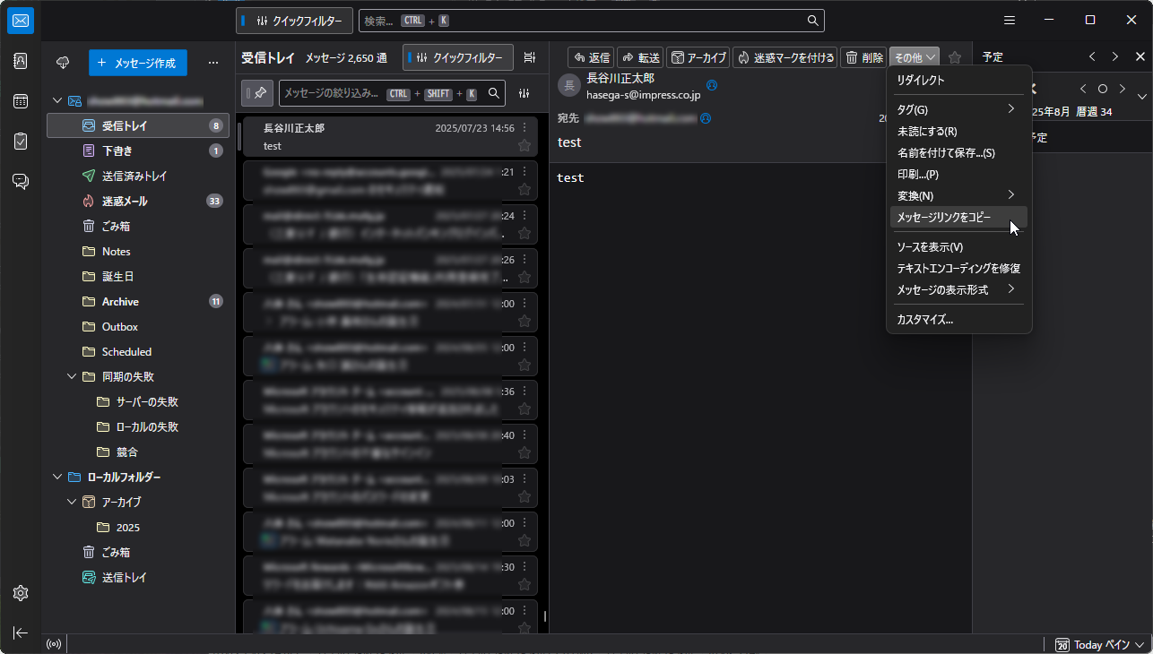Open quick filter bar options icon
This screenshot has height=654, width=1153.
pyautogui.click(x=524, y=92)
